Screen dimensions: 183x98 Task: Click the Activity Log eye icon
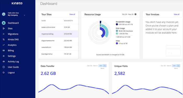pyautogui.click(x=4, y=62)
